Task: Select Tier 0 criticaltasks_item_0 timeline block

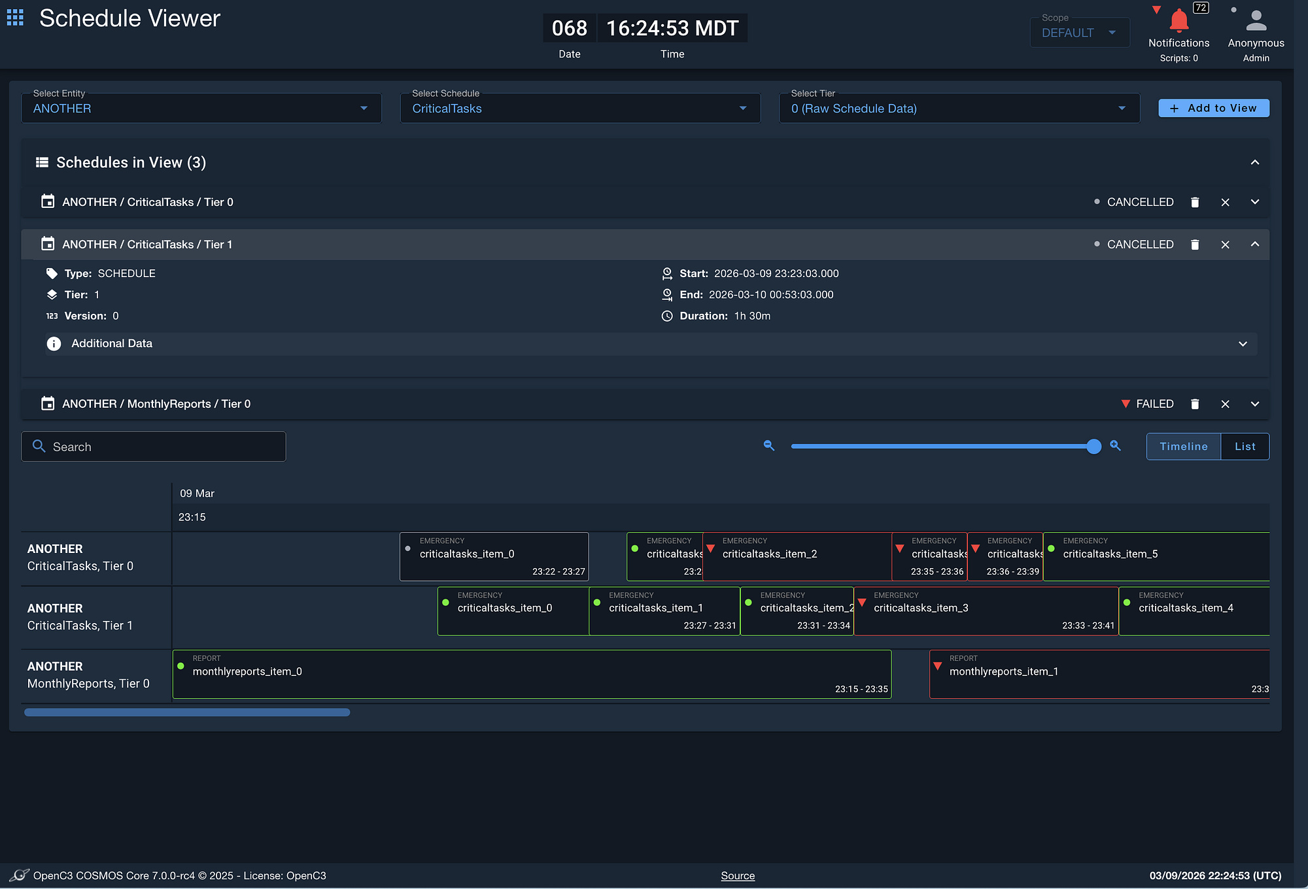Action: (x=494, y=557)
